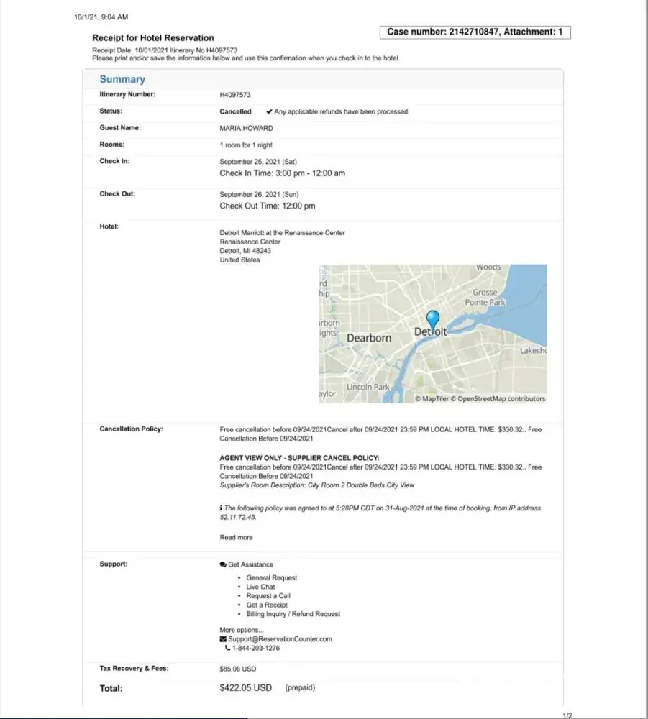The height and width of the screenshot is (719, 648).
Task: Click the (prepaid) note beside total
Action: point(300,688)
